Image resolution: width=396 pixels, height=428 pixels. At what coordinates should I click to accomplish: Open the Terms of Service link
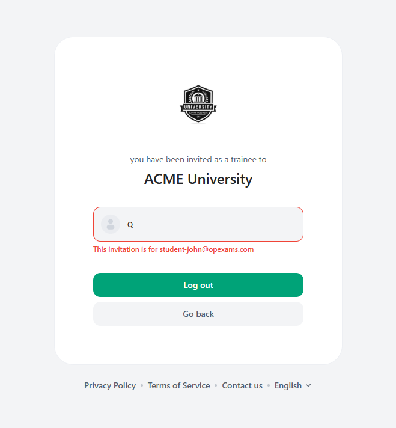click(178, 386)
